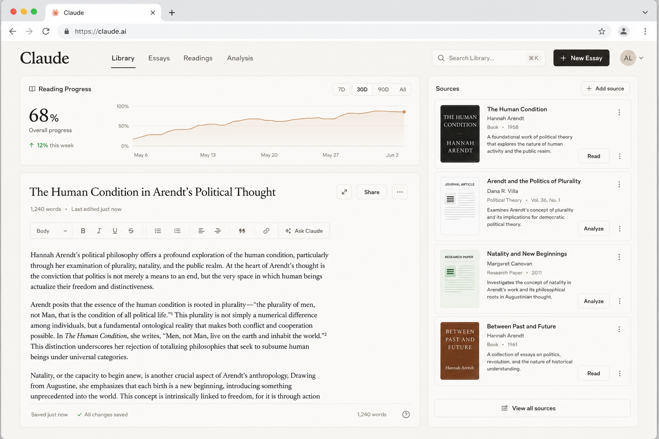This screenshot has height=439, width=659.
Task: Go to the Analysis tab
Action: (x=240, y=58)
